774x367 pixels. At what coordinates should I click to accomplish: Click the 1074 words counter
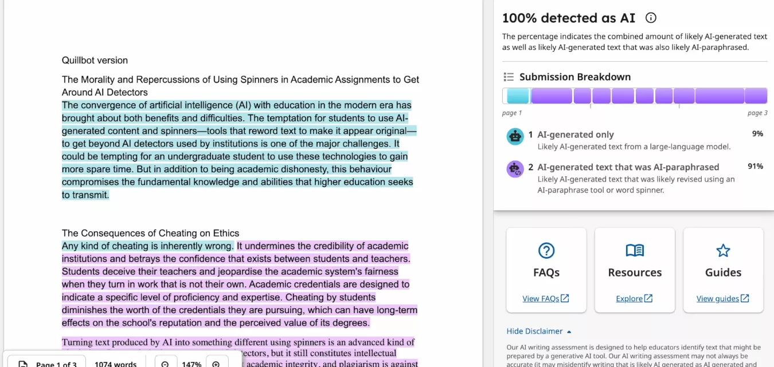[x=115, y=364]
